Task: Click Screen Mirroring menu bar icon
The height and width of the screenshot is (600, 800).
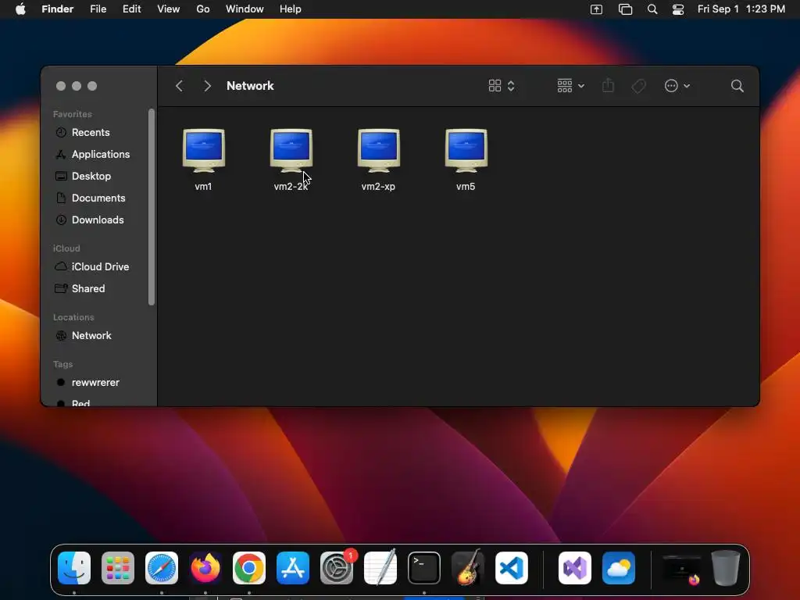Action: coord(596,9)
